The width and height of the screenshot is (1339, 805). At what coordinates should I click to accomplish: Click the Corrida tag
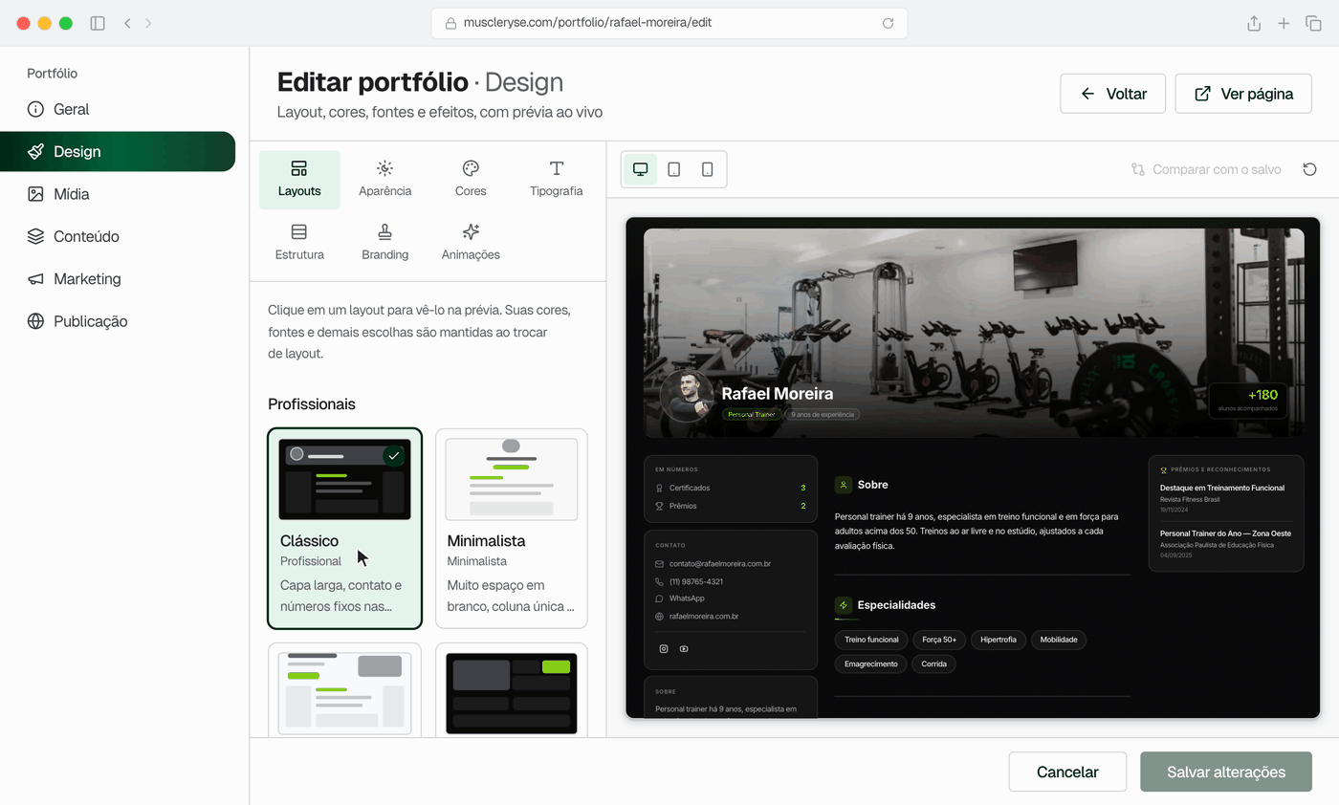pos(933,664)
